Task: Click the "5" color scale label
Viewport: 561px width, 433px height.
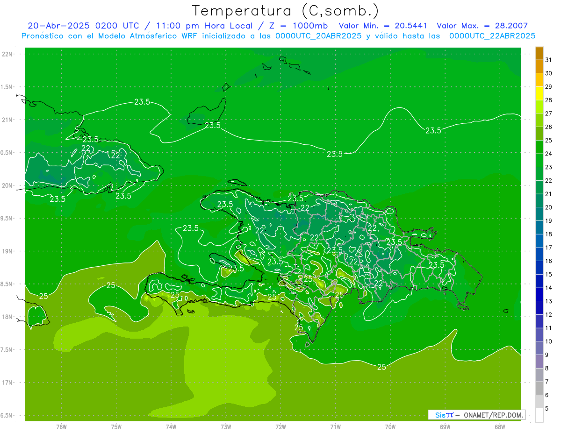Action: pos(547,408)
